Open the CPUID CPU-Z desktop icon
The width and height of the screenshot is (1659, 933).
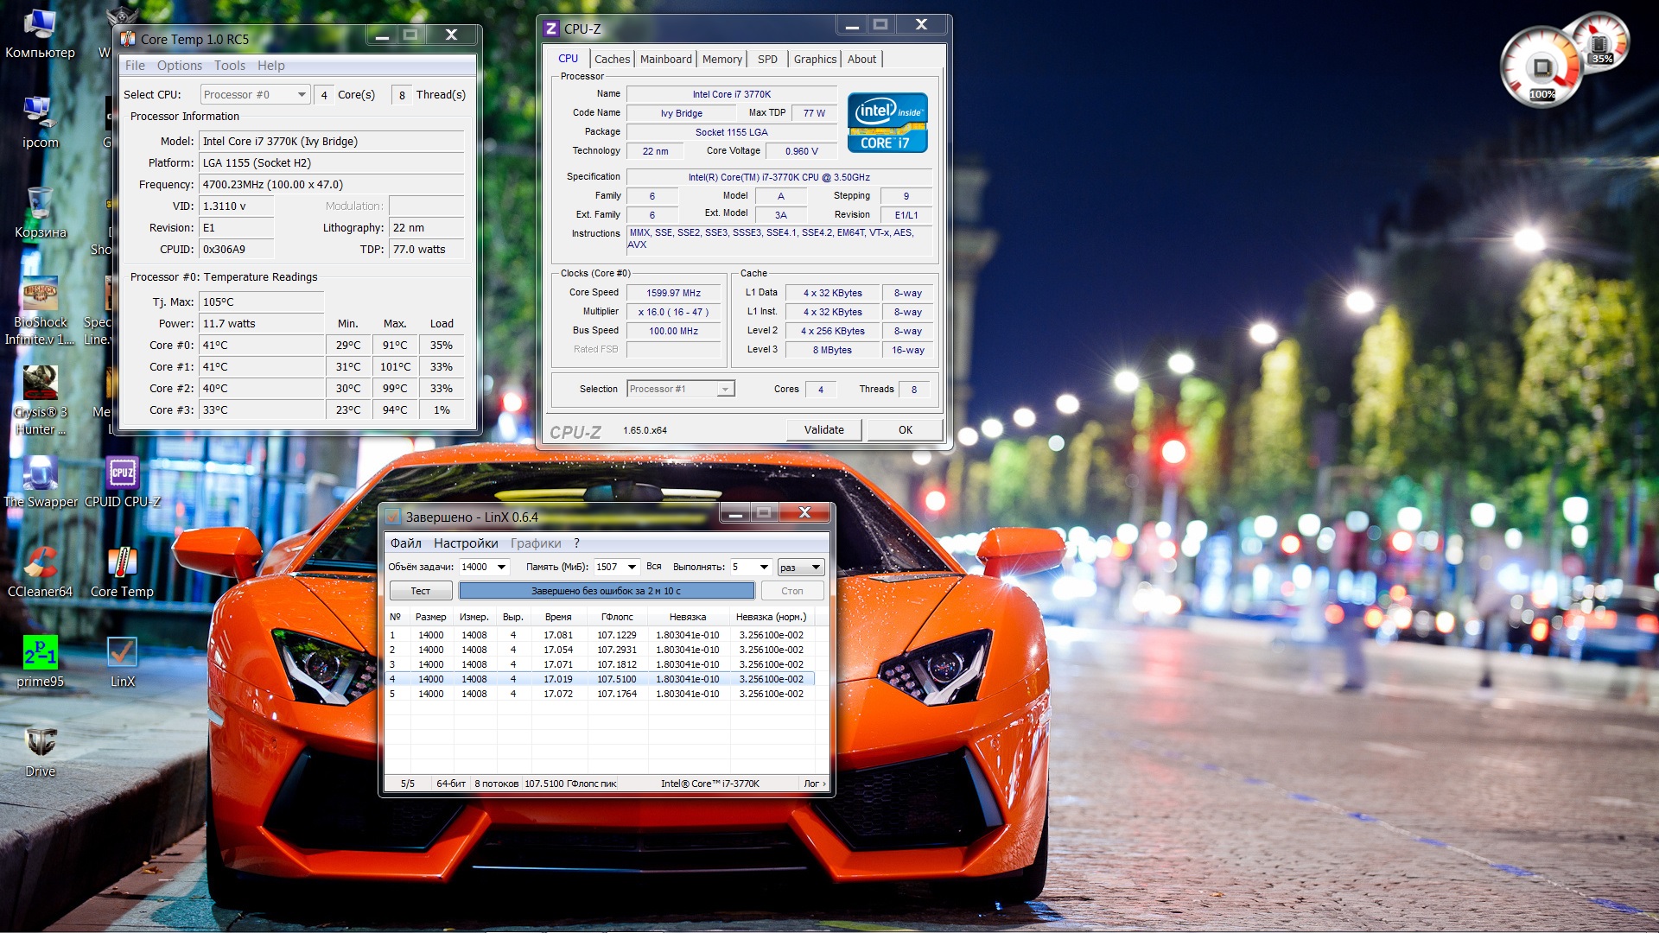tap(122, 474)
